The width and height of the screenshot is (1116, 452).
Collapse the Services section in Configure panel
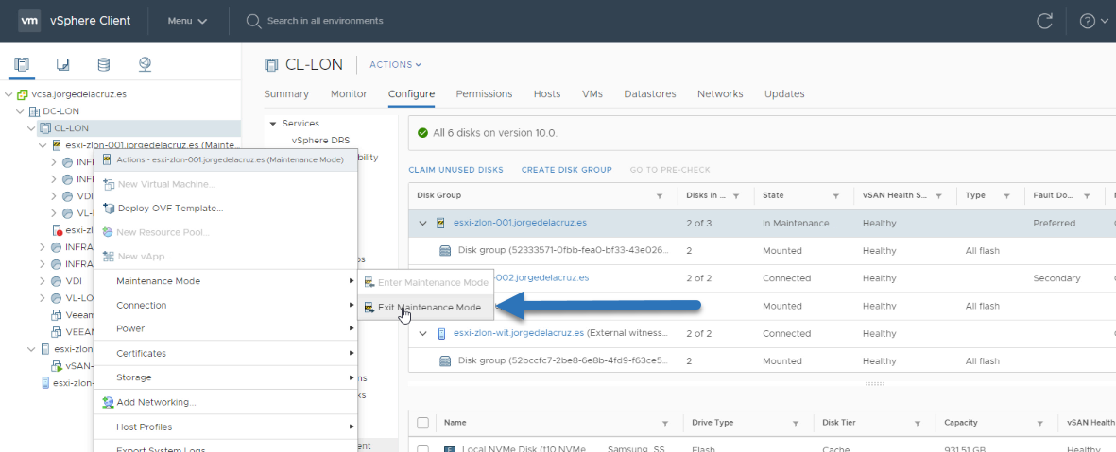click(272, 124)
